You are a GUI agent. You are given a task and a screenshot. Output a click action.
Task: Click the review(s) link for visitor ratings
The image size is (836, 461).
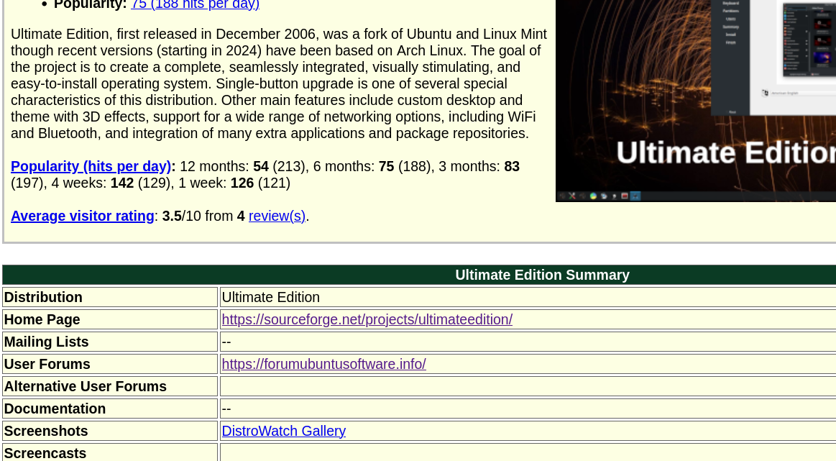277,215
